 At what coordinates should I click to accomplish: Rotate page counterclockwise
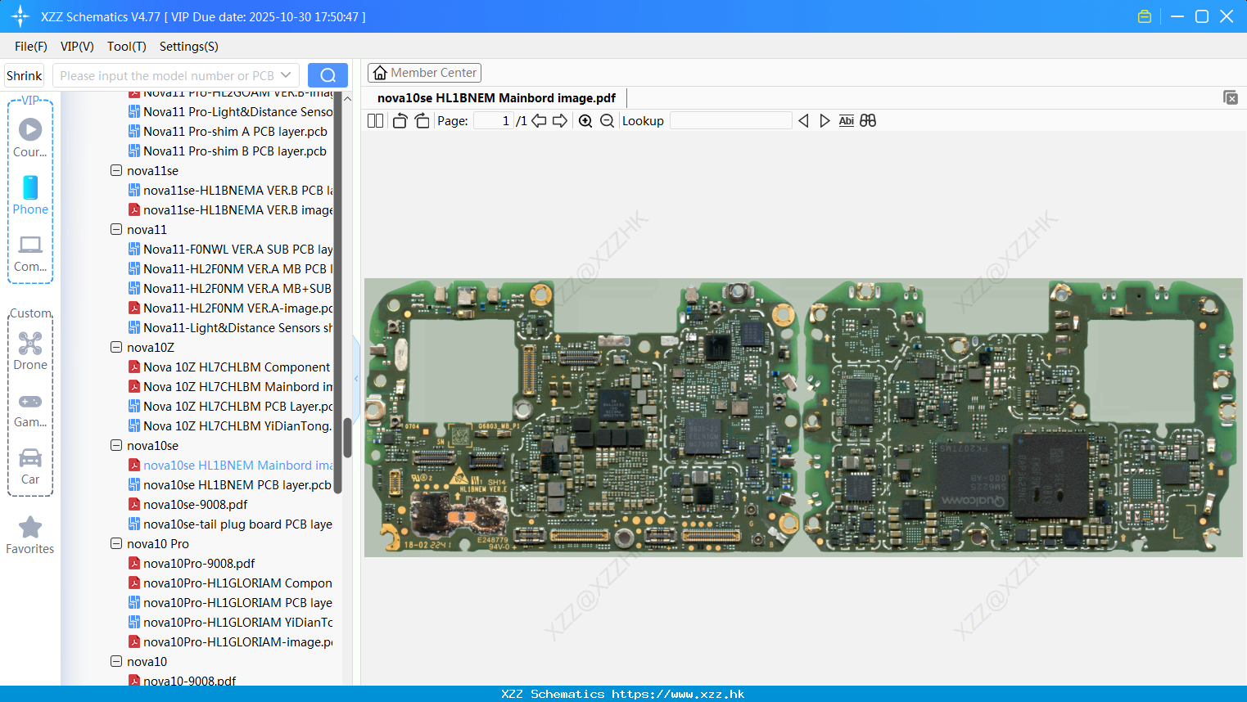click(400, 120)
